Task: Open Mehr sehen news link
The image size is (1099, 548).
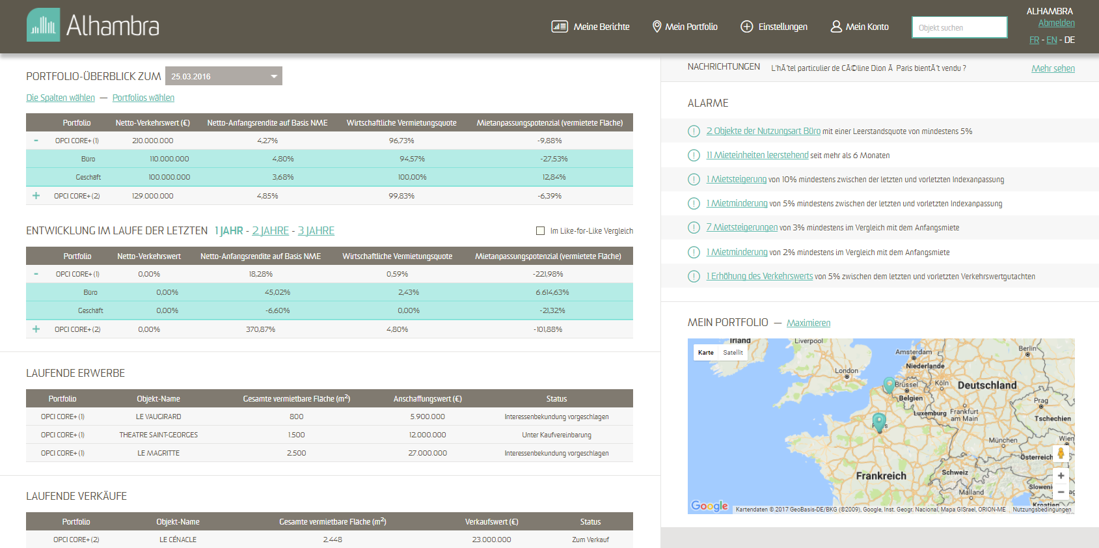Action: coord(1052,68)
